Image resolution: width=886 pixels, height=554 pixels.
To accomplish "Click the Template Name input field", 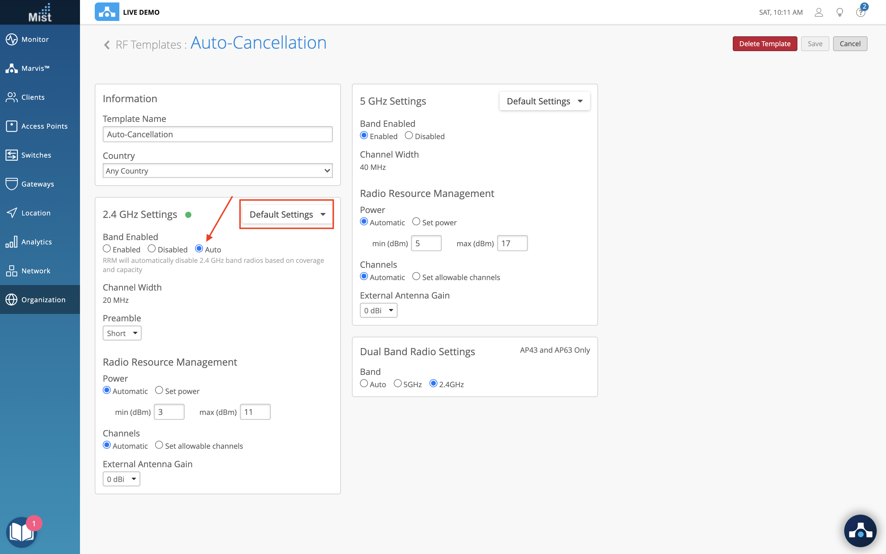I will click(x=218, y=134).
